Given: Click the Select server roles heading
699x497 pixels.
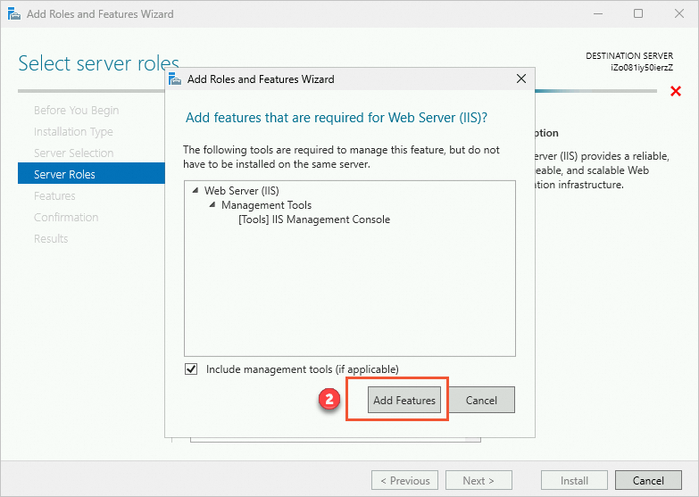Looking at the screenshot, I should (x=98, y=63).
